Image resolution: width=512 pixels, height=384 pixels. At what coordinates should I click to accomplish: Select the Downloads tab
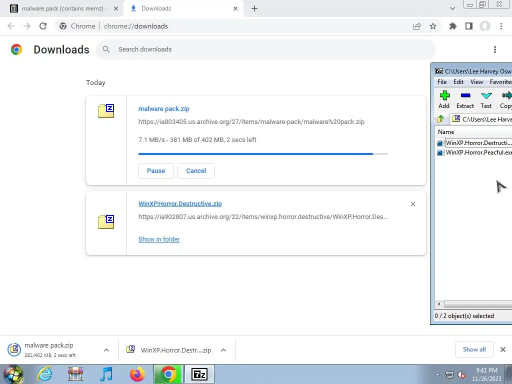(x=184, y=8)
